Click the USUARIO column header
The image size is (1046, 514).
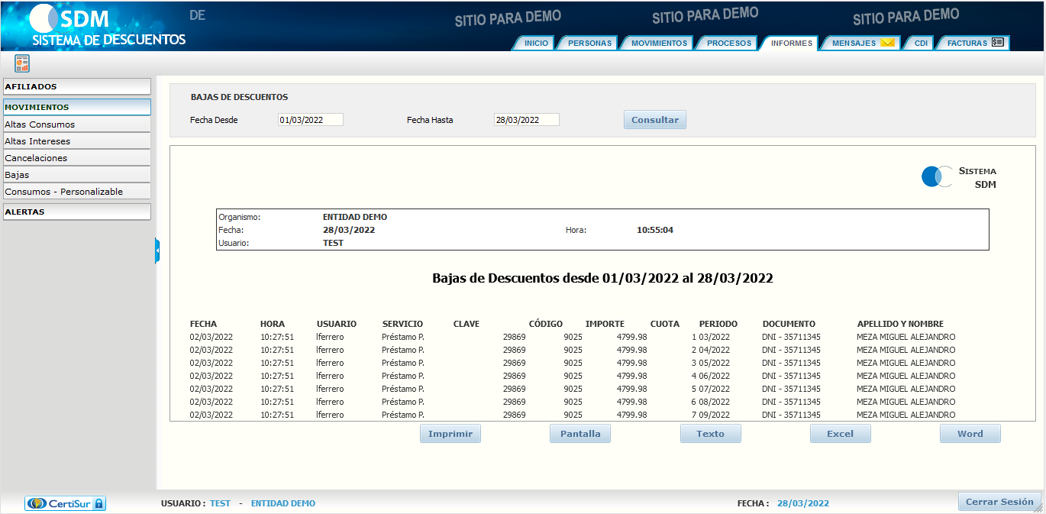(337, 324)
